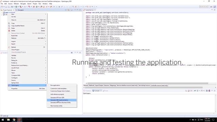This screenshot has width=217, height=122.
Task: Click the Chrome icon in Windows taskbar
Action: 14,120
